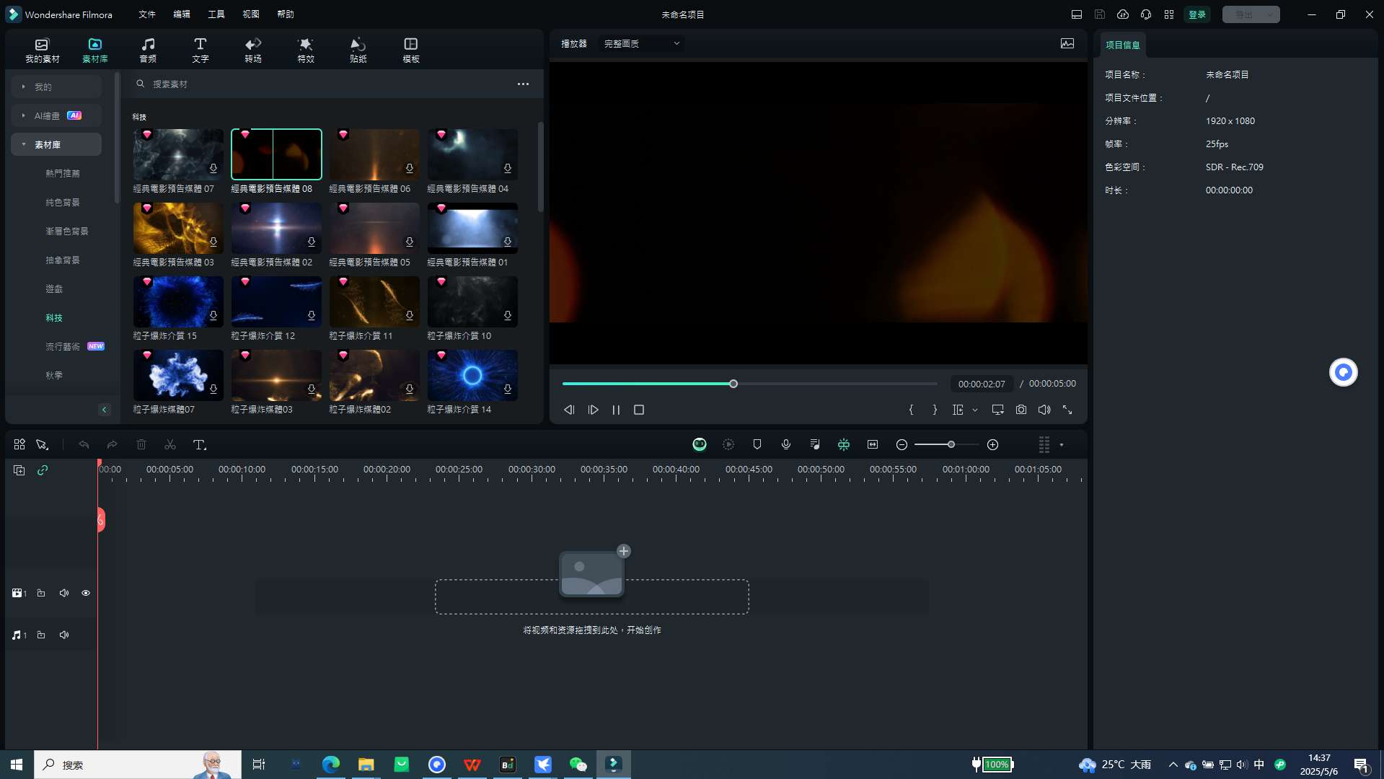Download 经典电影预告媒体 06 clip

(410, 169)
